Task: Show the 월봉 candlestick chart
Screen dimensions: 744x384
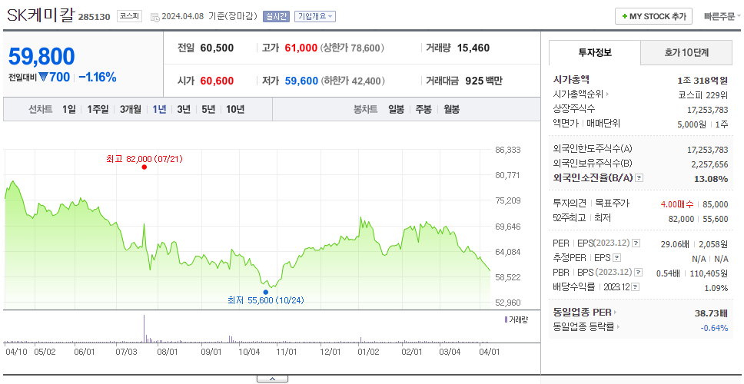Action: (x=452, y=110)
